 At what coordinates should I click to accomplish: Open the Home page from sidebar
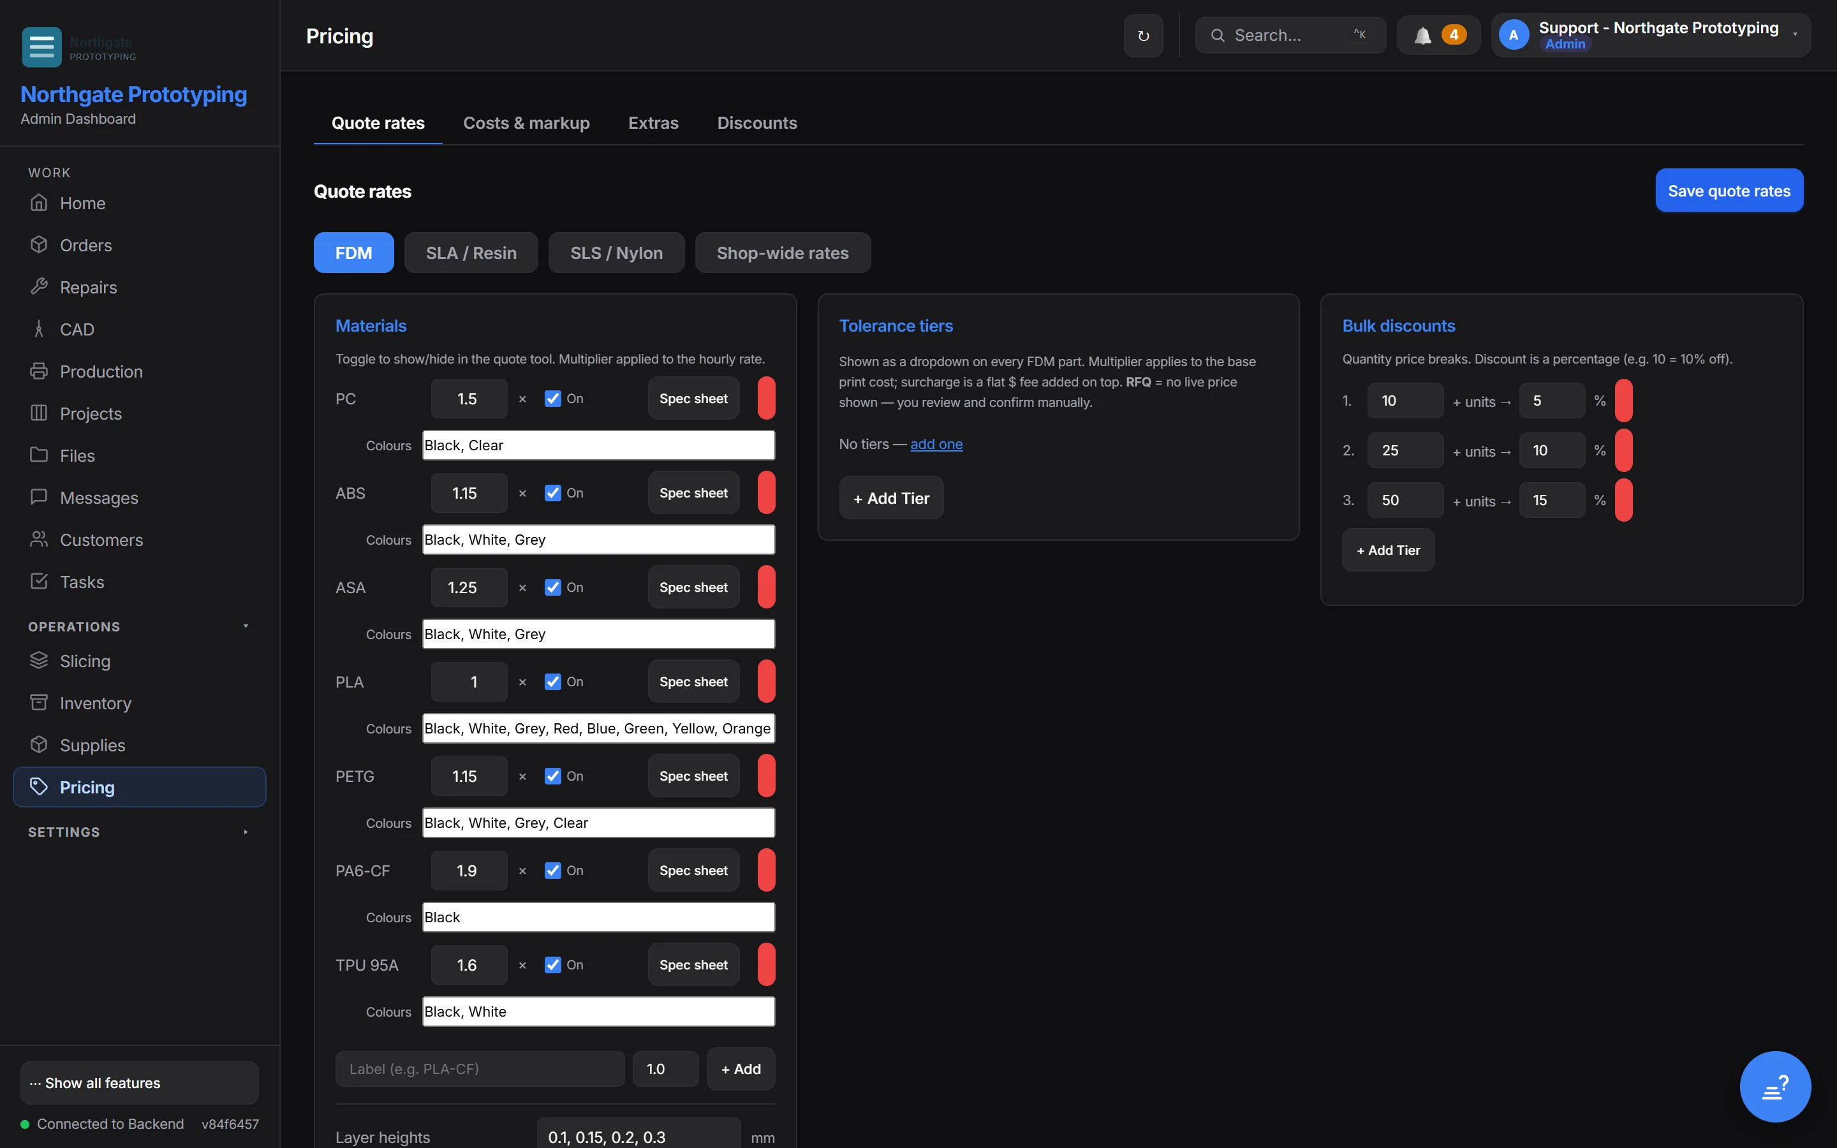[x=140, y=203]
